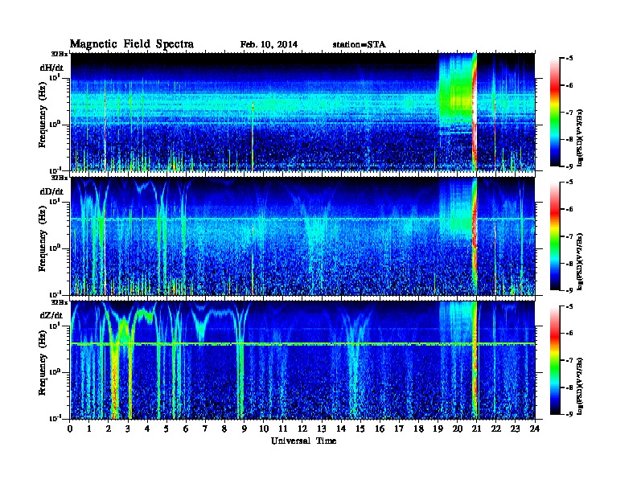Image resolution: width=637 pixels, height=492 pixels.
Task: Click hour tick label 8 on the time axis
Action: (224, 428)
